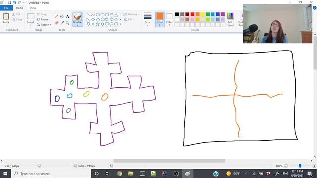
Task: Click the vertical scrollbar thumb
Action: click(315, 53)
